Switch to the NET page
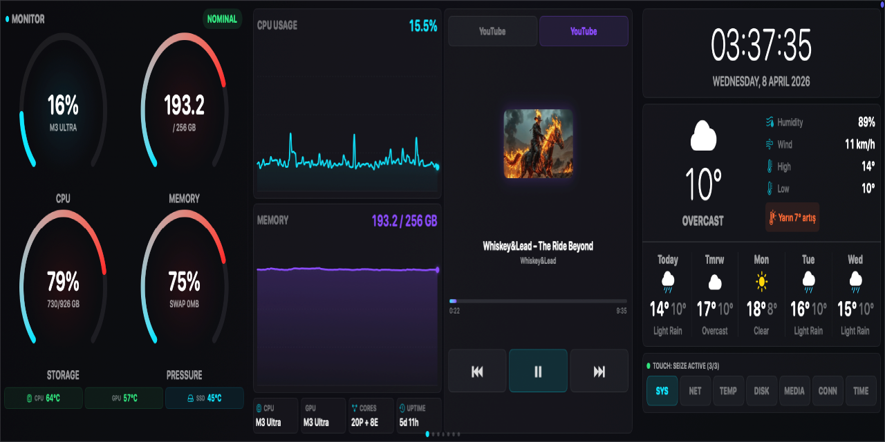 tap(695, 390)
